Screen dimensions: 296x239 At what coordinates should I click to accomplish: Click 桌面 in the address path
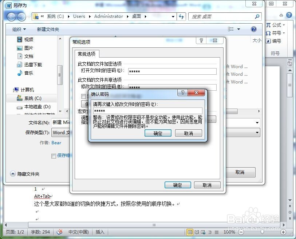137,16
